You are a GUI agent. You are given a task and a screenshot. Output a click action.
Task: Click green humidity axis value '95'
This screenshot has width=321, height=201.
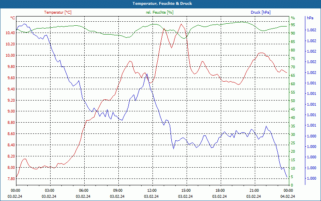[x=293, y=25]
